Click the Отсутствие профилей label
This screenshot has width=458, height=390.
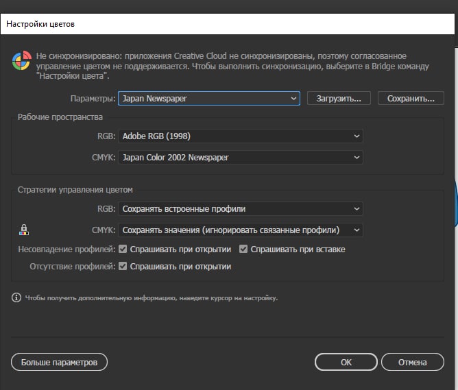[73, 267]
